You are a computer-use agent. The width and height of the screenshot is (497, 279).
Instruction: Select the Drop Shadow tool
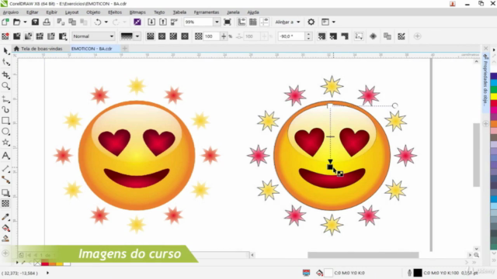[5, 193]
